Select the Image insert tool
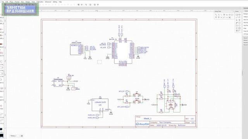This screenshot has height=139, width=248. point(239,28)
